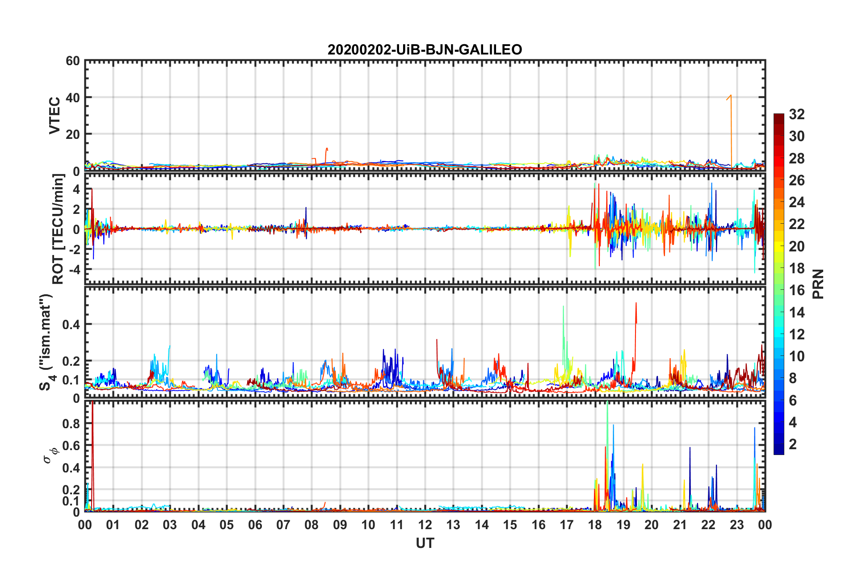850x568 pixels.
Task: Select colorbar tick label 32
Action: 797,114
